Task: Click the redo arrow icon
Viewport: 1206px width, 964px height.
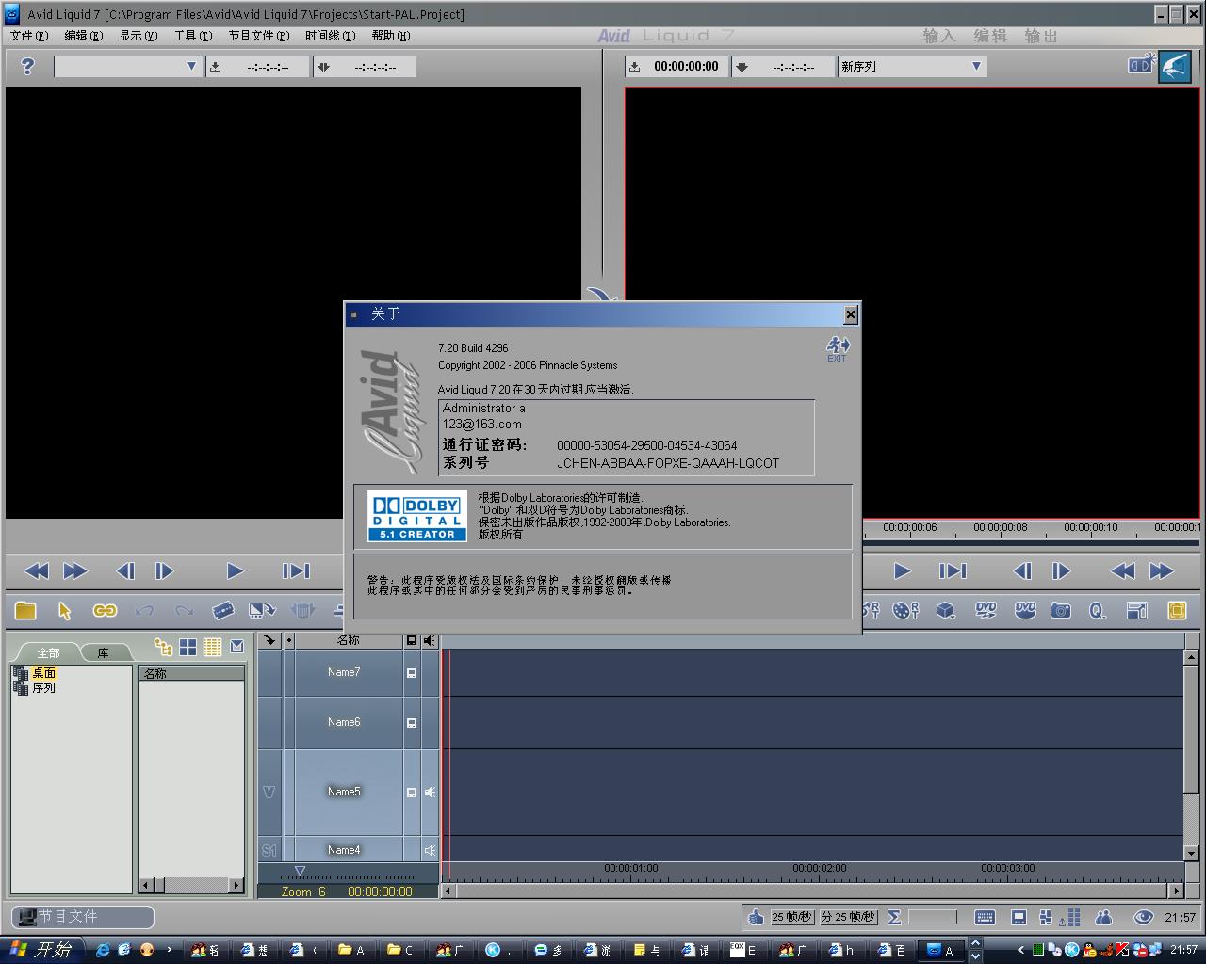Action: click(184, 611)
